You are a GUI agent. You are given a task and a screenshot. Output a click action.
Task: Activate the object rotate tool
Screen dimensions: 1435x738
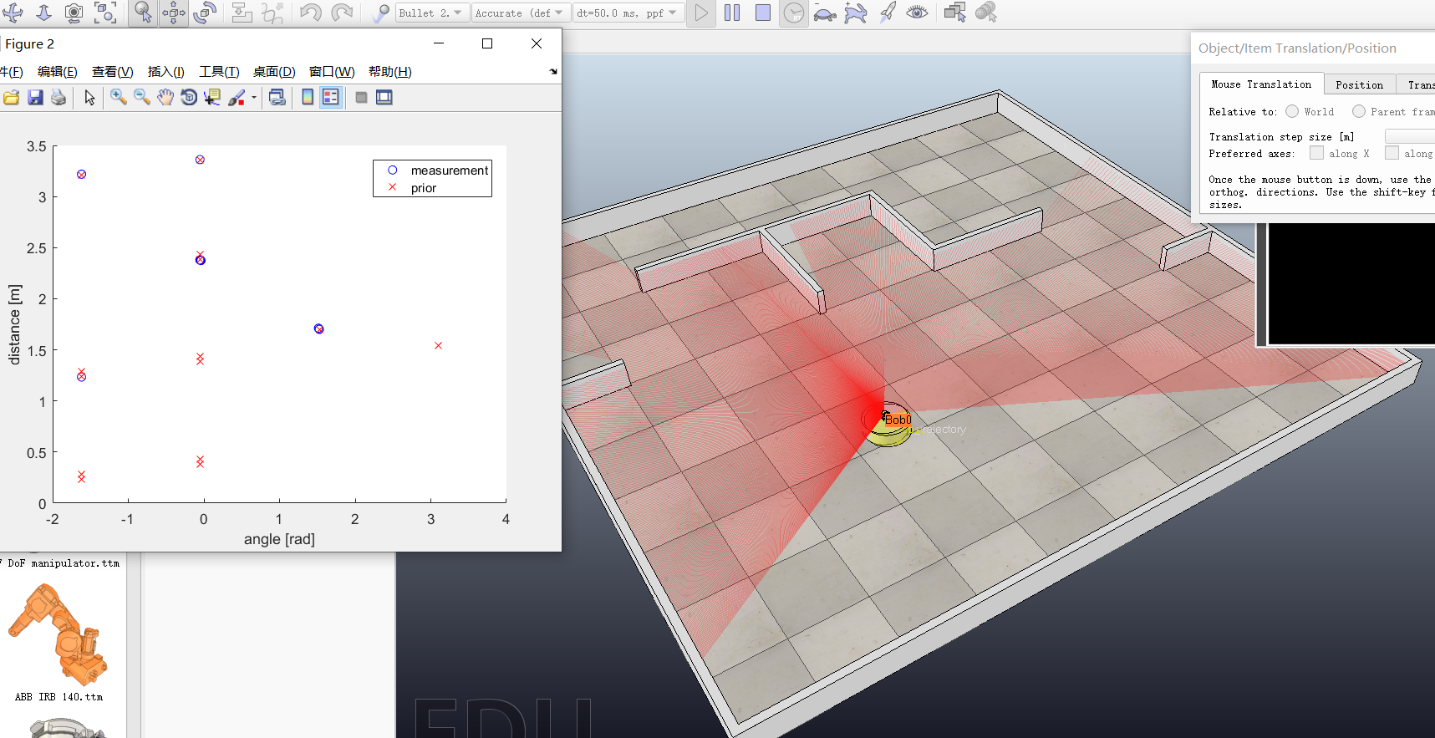[204, 13]
